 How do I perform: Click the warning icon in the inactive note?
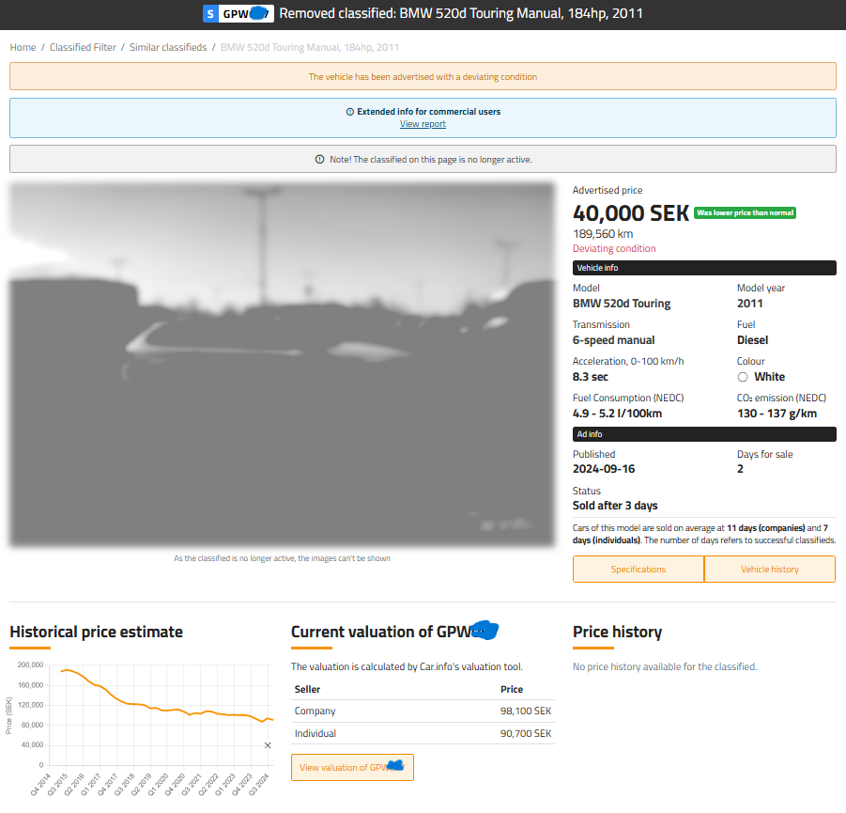click(x=319, y=160)
